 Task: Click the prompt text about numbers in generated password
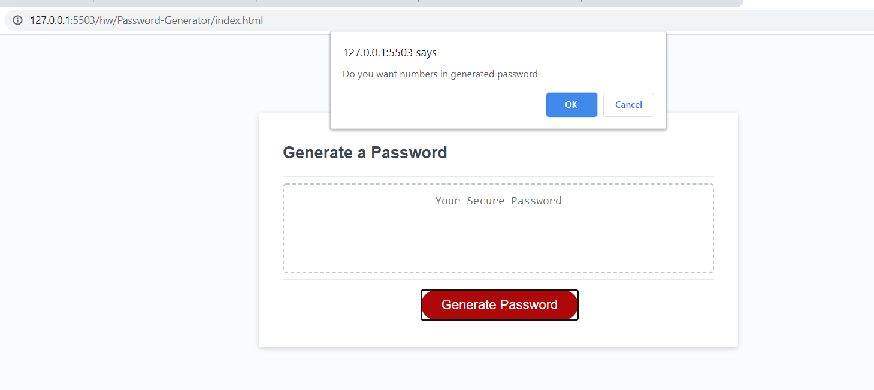tap(440, 74)
